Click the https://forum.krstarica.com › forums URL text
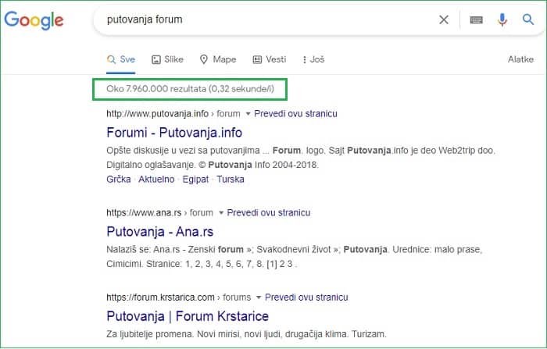This screenshot has width=547, height=349. click(x=179, y=297)
